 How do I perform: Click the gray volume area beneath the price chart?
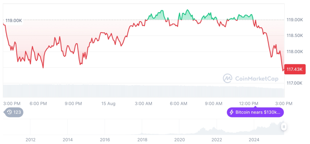[x=144, y=90]
